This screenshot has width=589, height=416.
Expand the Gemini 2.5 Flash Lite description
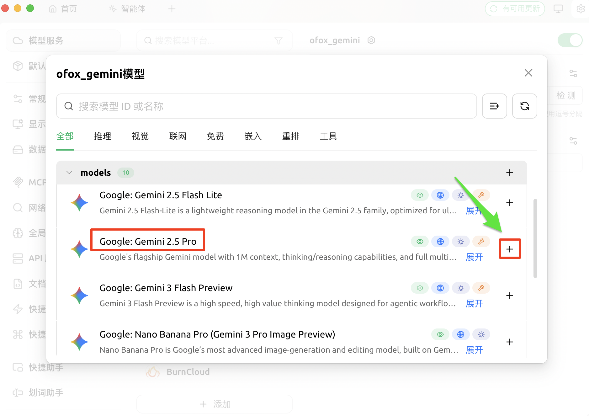point(474,211)
